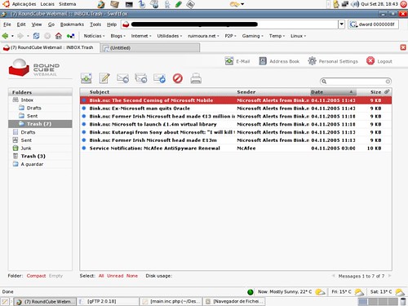Click the browser Back arrow
This screenshot has width=408, height=306.
(5, 36)
